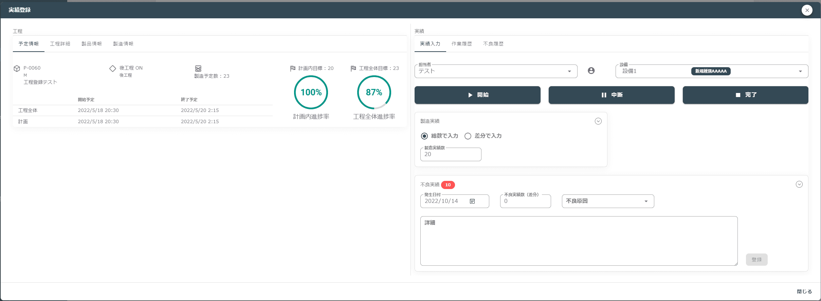Image resolution: width=821 pixels, height=301 pixels.
Task: Open the 担当者 dropdown
Action: [x=496, y=71]
